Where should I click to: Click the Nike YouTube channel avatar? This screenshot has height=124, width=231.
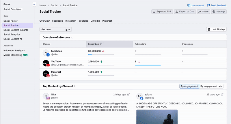coord(46,63)
